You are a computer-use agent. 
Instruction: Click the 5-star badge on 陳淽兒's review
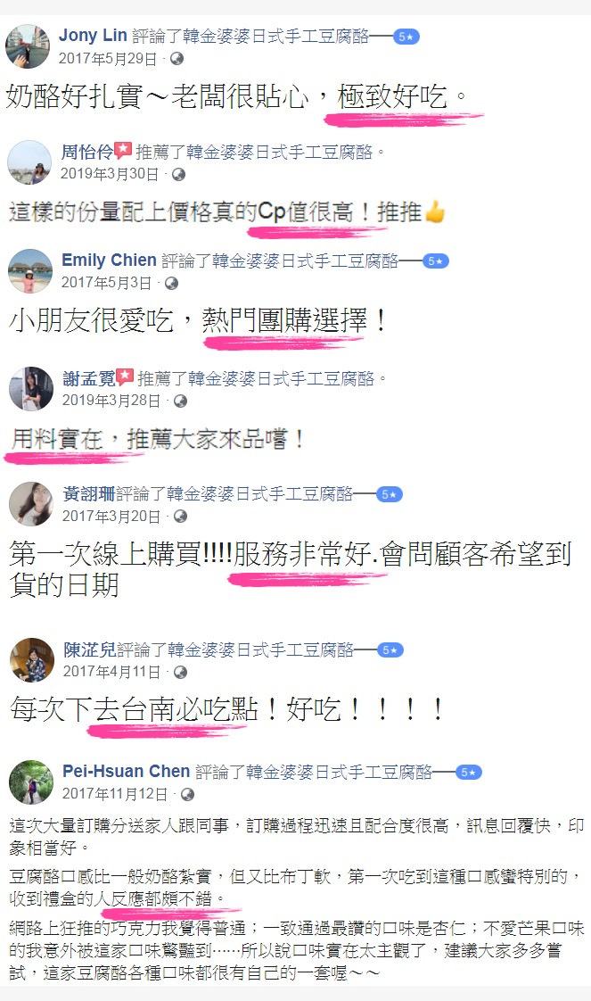(390, 649)
